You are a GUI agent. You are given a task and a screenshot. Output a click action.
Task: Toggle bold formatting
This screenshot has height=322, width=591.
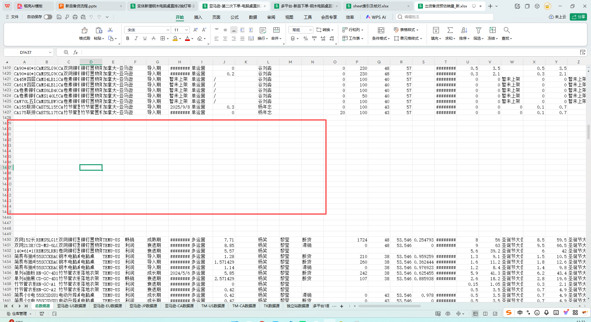127,38
